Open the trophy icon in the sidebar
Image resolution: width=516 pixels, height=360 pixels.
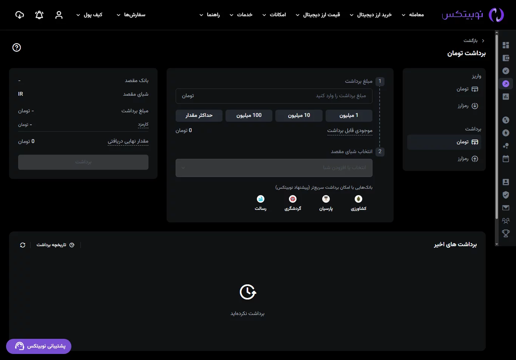(x=506, y=233)
